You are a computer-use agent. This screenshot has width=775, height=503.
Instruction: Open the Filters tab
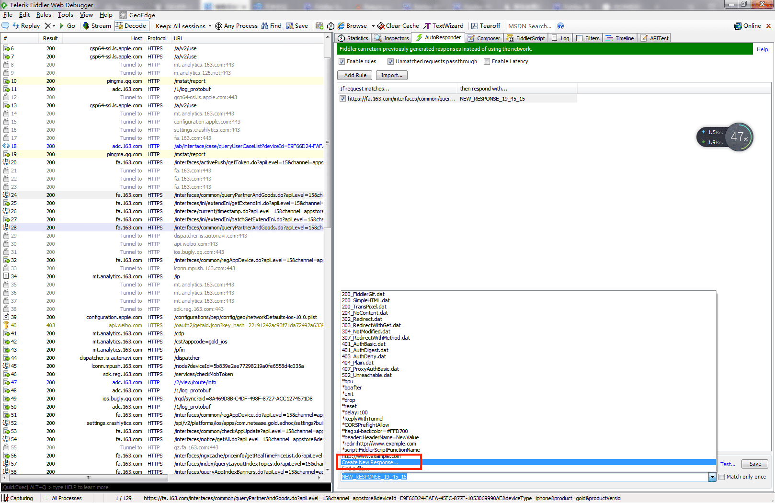(588, 38)
